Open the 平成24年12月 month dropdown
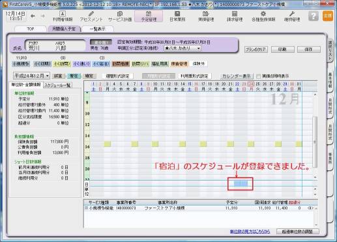The width and height of the screenshot is (337, 242). 32,76
